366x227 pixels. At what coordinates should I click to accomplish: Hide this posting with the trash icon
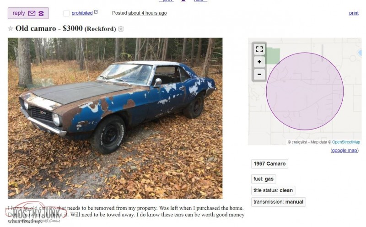[121, 29]
